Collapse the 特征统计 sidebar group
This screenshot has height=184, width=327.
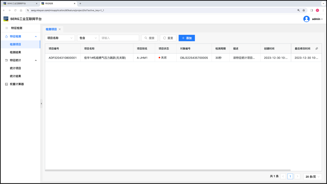tap(36, 60)
